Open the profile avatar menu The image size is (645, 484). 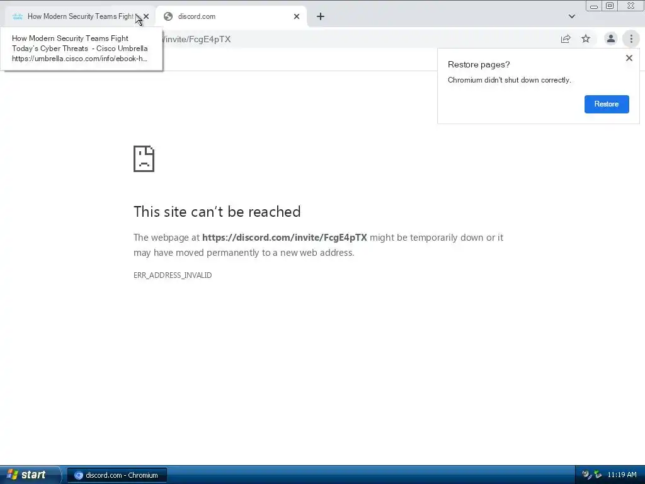(611, 38)
